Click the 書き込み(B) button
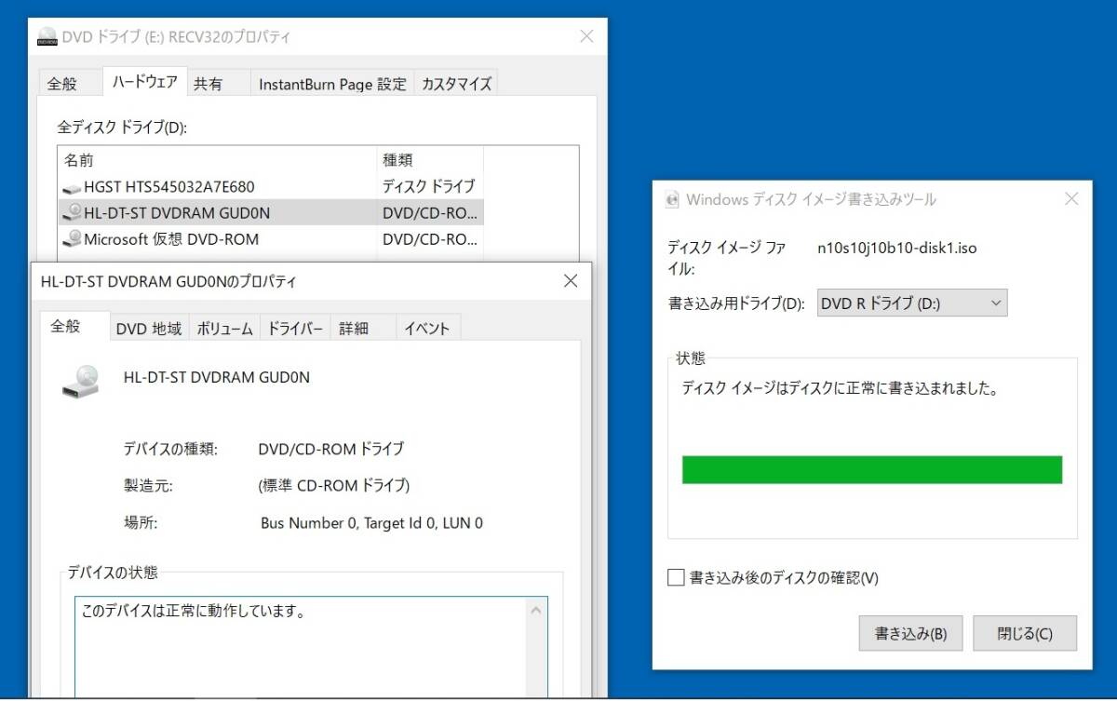1117x701 pixels. (x=910, y=634)
